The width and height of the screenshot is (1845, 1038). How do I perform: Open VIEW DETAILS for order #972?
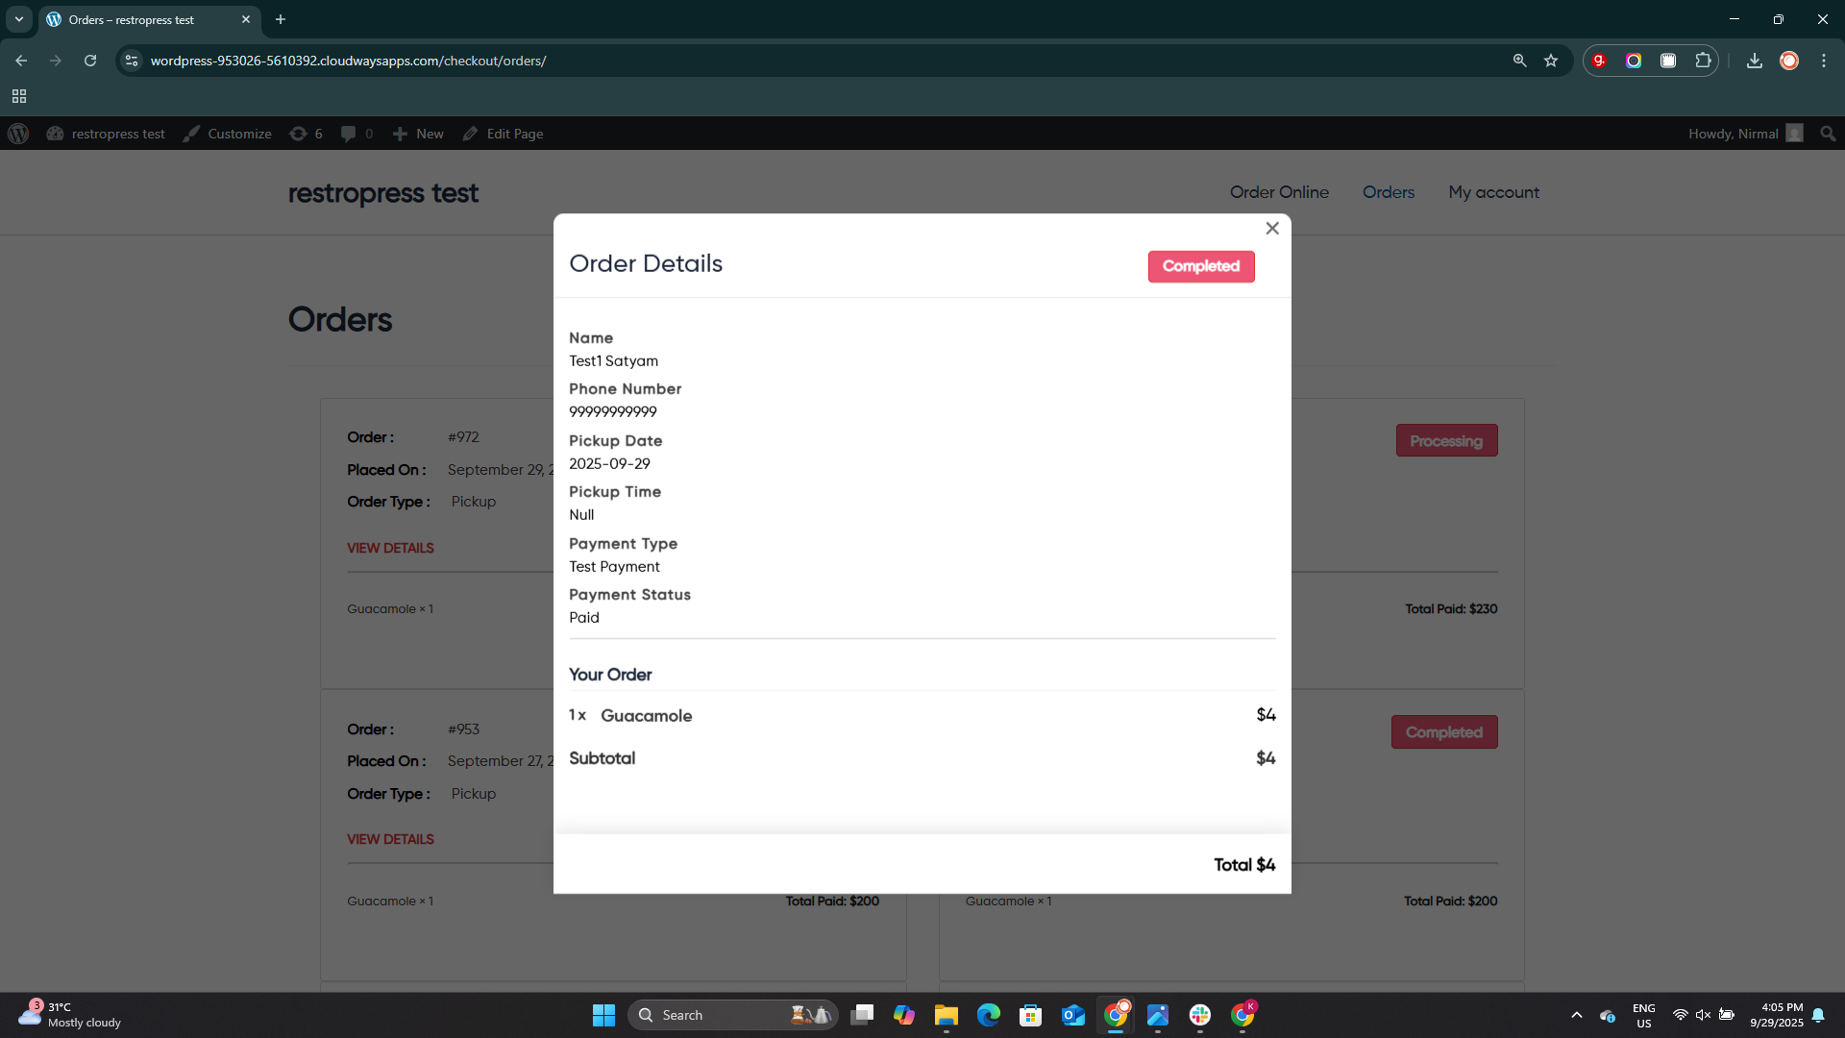(389, 547)
